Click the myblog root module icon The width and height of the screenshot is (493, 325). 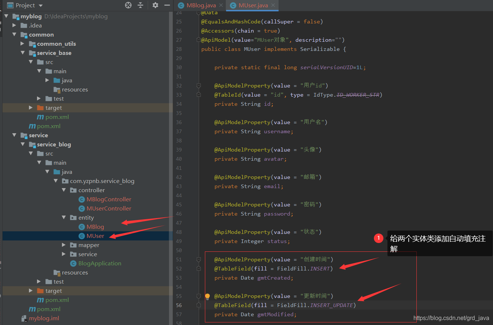15,16
